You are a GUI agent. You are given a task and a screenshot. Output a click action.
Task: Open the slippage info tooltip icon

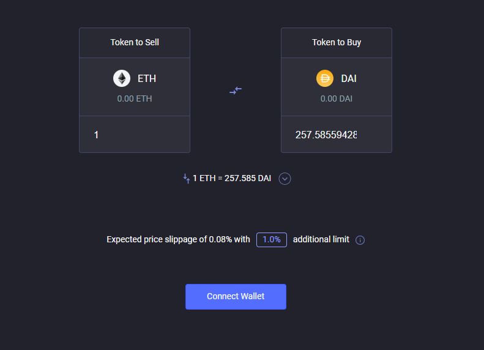coord(360,240)
